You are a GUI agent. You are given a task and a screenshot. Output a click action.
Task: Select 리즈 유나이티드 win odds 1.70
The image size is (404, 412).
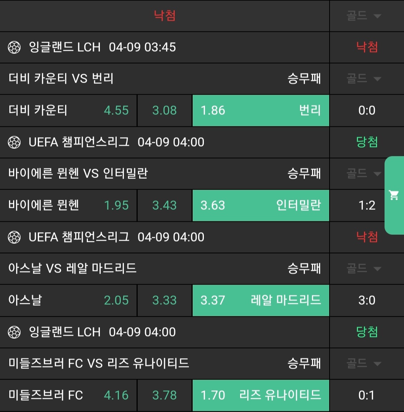tap(260, 396)
